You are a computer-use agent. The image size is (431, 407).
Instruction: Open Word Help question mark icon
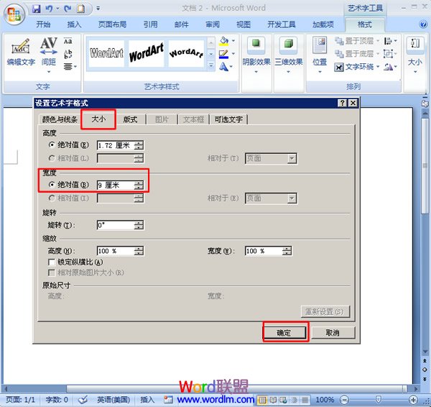(x=423, y=24)
